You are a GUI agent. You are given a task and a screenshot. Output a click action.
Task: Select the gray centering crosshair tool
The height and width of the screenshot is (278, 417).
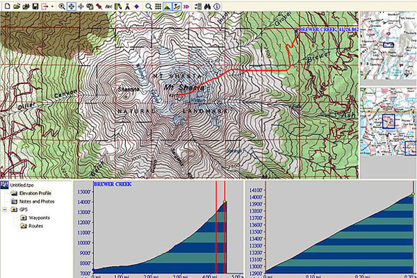pos(81,6)
